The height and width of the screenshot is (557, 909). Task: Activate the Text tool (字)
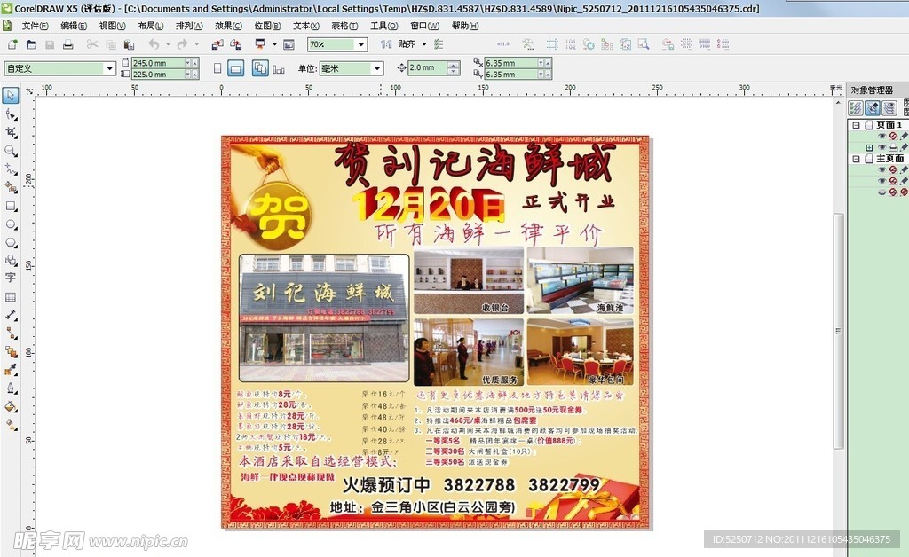coord(11,278)
